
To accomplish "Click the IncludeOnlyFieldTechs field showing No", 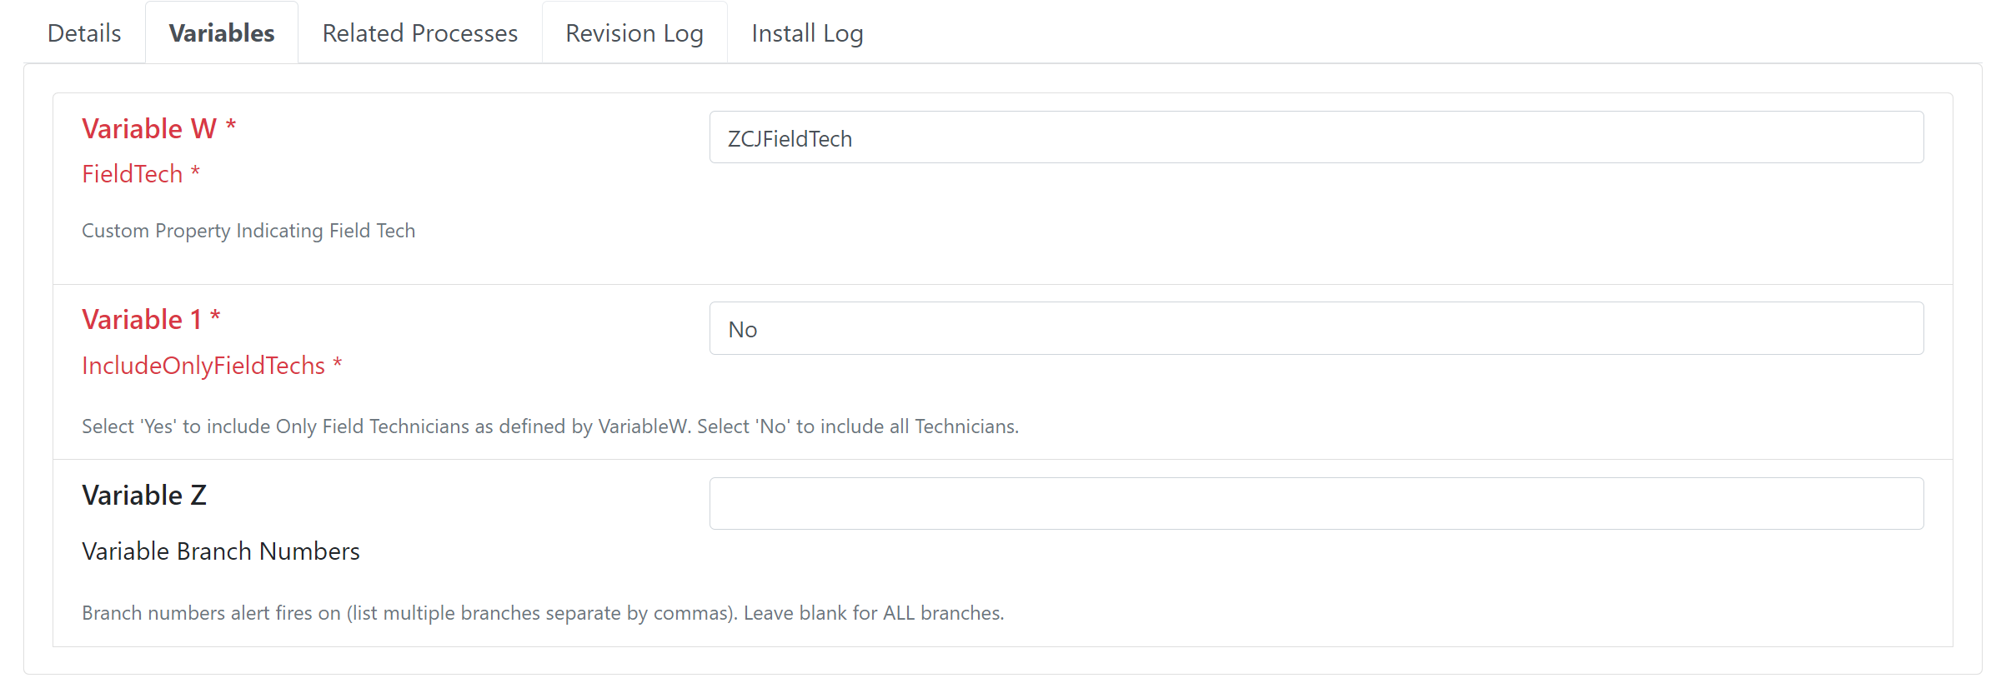I will click(x=1316, y=328).
